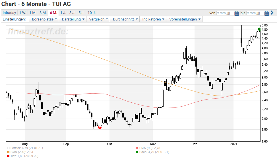
Task: Select the 5 J. timeframe tab
Action: pyautogui.click(x=82, y=13)
